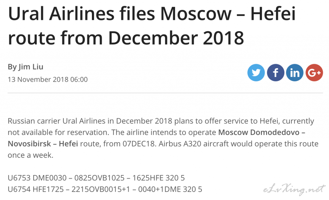Click the words once a week
The image size is (329, 200).
31,155
